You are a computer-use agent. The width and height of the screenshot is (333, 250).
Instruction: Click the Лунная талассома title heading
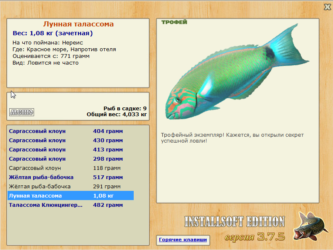click(x=78, y=24)
